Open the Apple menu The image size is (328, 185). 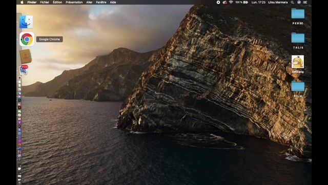[x=22, y=2]
